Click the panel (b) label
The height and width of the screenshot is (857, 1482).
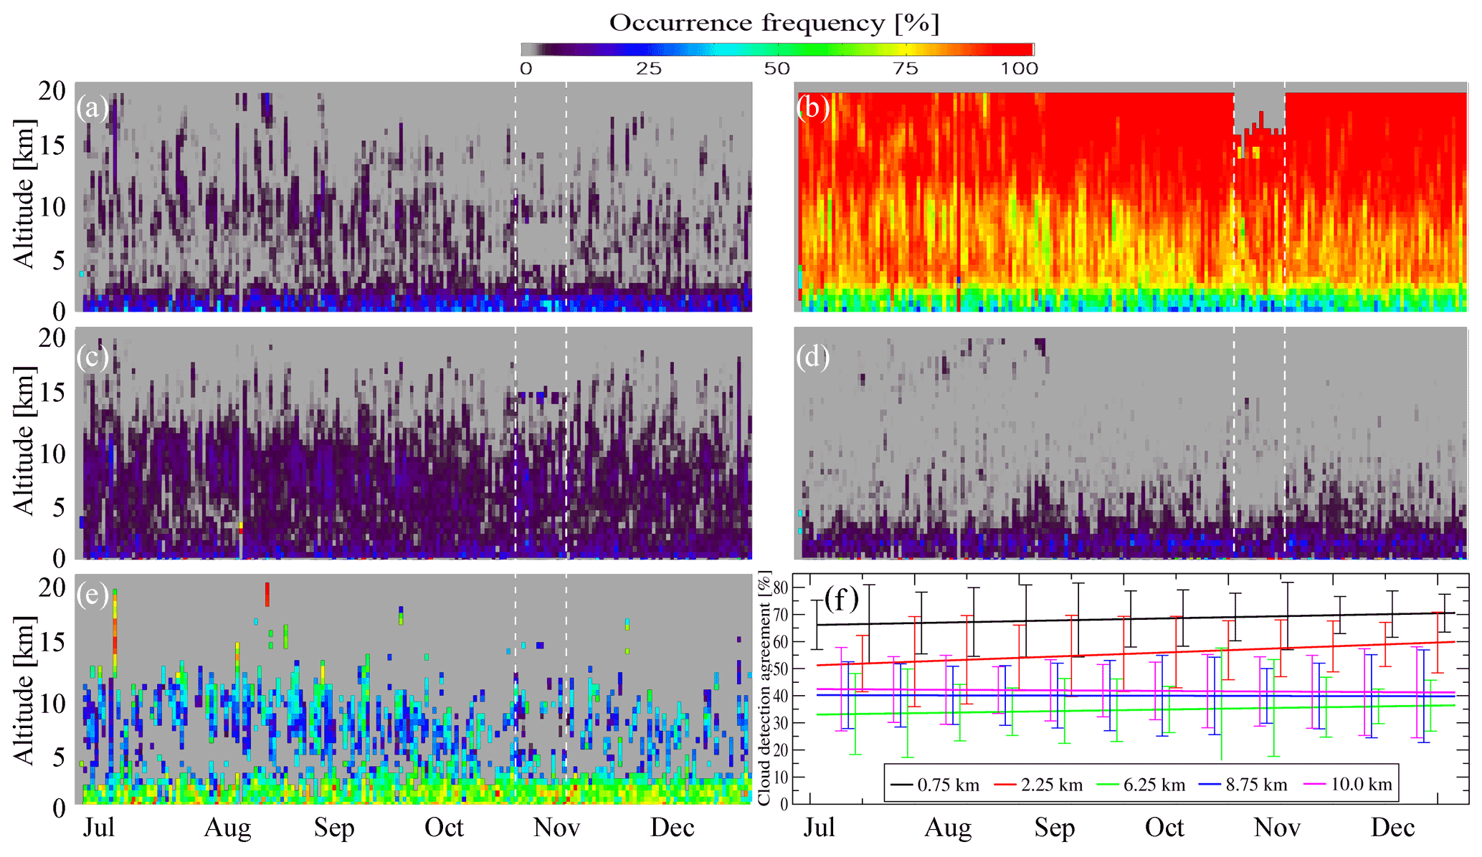813,107
